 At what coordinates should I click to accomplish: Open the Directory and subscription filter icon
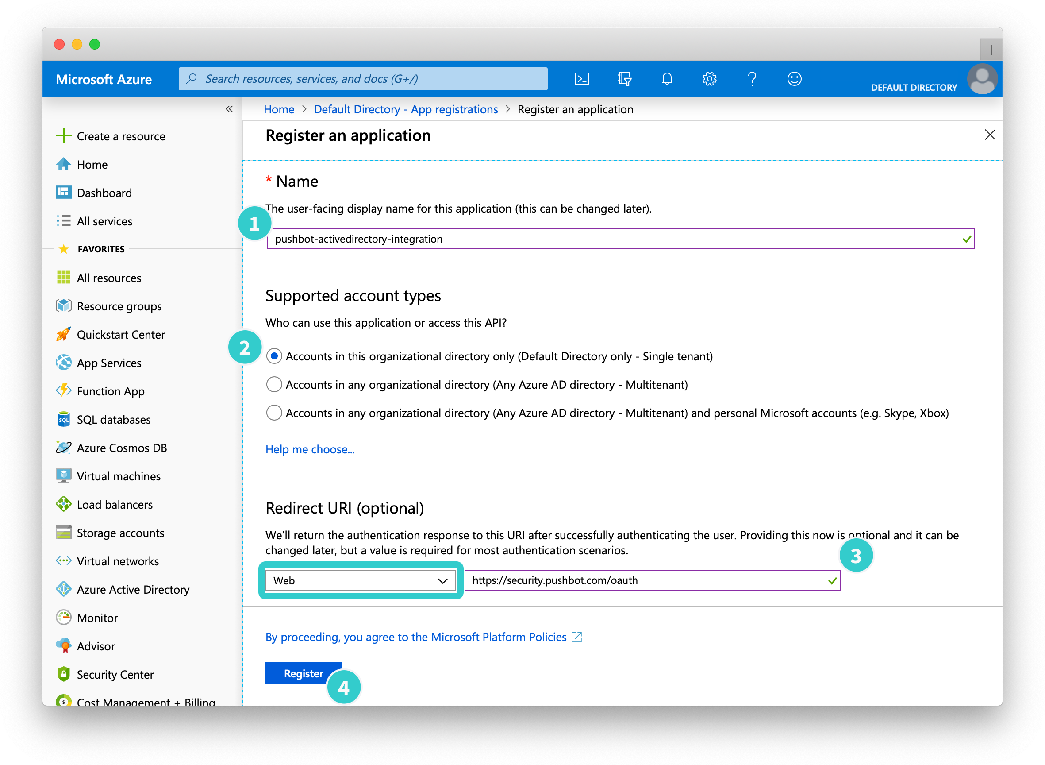coord(624,79)
